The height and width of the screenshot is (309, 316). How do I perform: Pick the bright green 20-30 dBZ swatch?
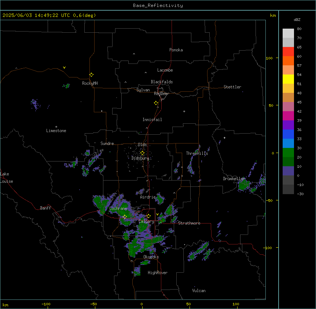tap(288, 153)
